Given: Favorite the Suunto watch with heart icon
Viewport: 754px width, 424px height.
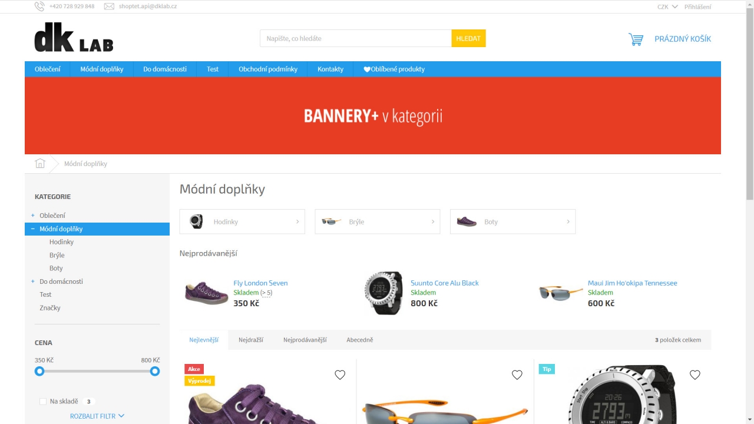Looking at the screenshot, I should (x=695, y=375).
